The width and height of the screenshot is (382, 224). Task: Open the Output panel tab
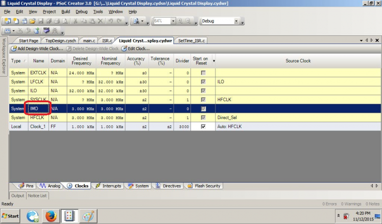pos(17,196)
